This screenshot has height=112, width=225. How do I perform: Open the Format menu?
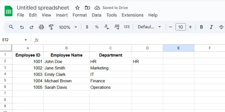pos(80,15)
